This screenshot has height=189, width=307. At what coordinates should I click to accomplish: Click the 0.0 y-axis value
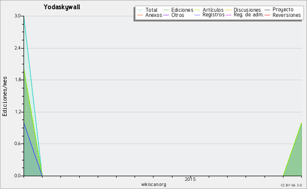tap(17, 176)
